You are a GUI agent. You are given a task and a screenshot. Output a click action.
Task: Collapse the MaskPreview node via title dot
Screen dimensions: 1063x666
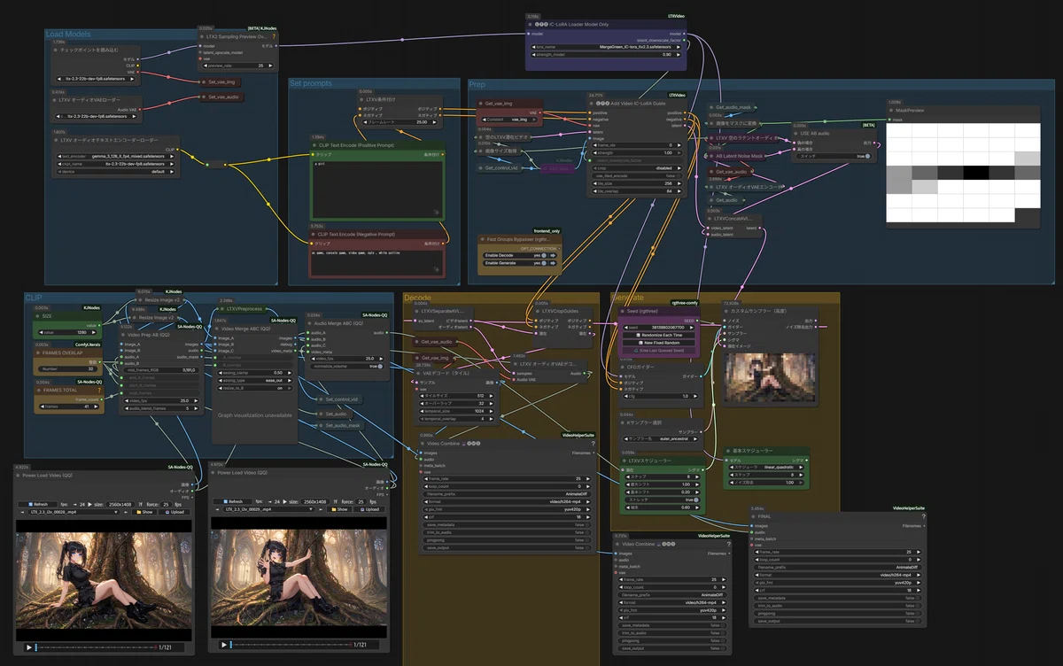click(x=892, y=110)
